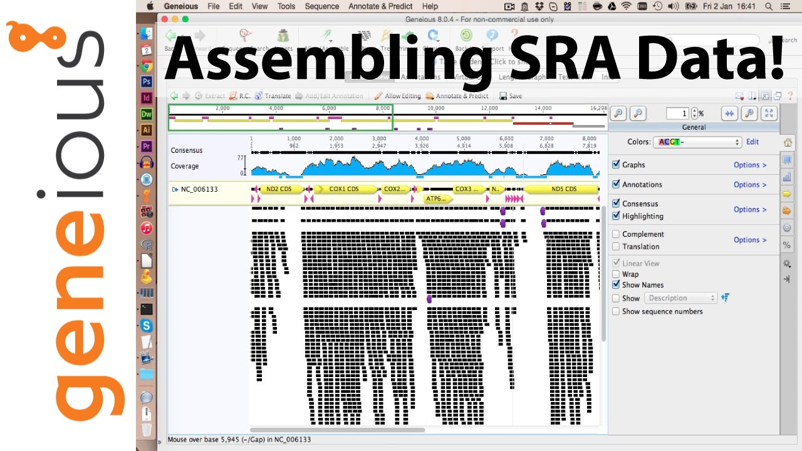Click the Spotlight search icon
The height and width of the screenshot is (451, 802).
coord(769,6)
